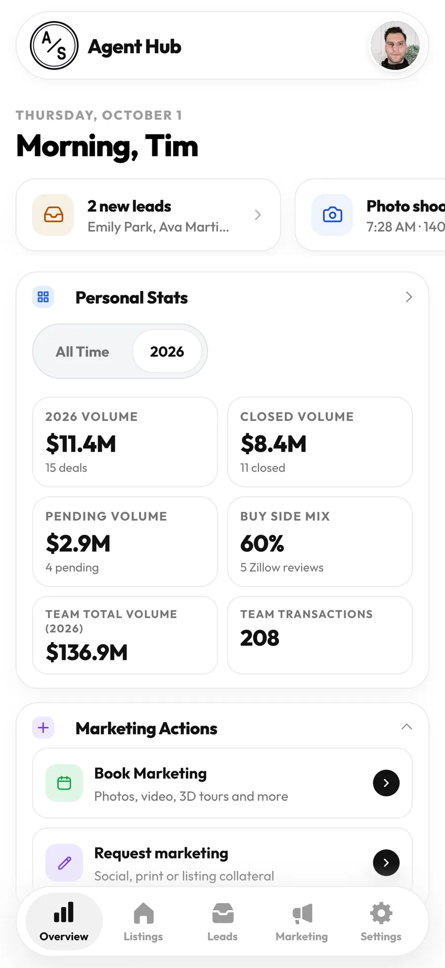Open the 2 new leads card chevron
The height and width of the screenshot is (968, 445).
click(x=258, y=215)
